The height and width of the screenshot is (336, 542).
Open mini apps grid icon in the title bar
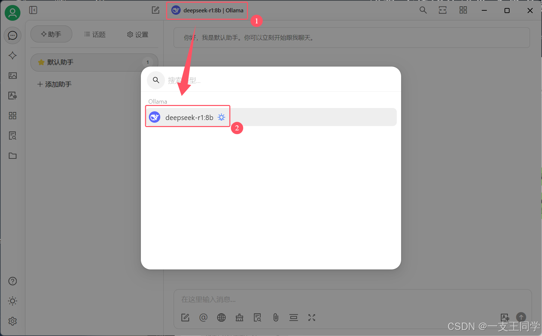click(463, 10)
